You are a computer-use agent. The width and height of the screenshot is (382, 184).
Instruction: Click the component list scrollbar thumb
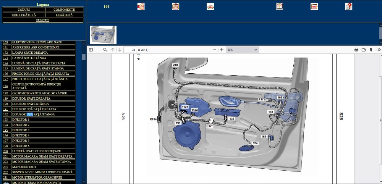click(x=84, y=57)
